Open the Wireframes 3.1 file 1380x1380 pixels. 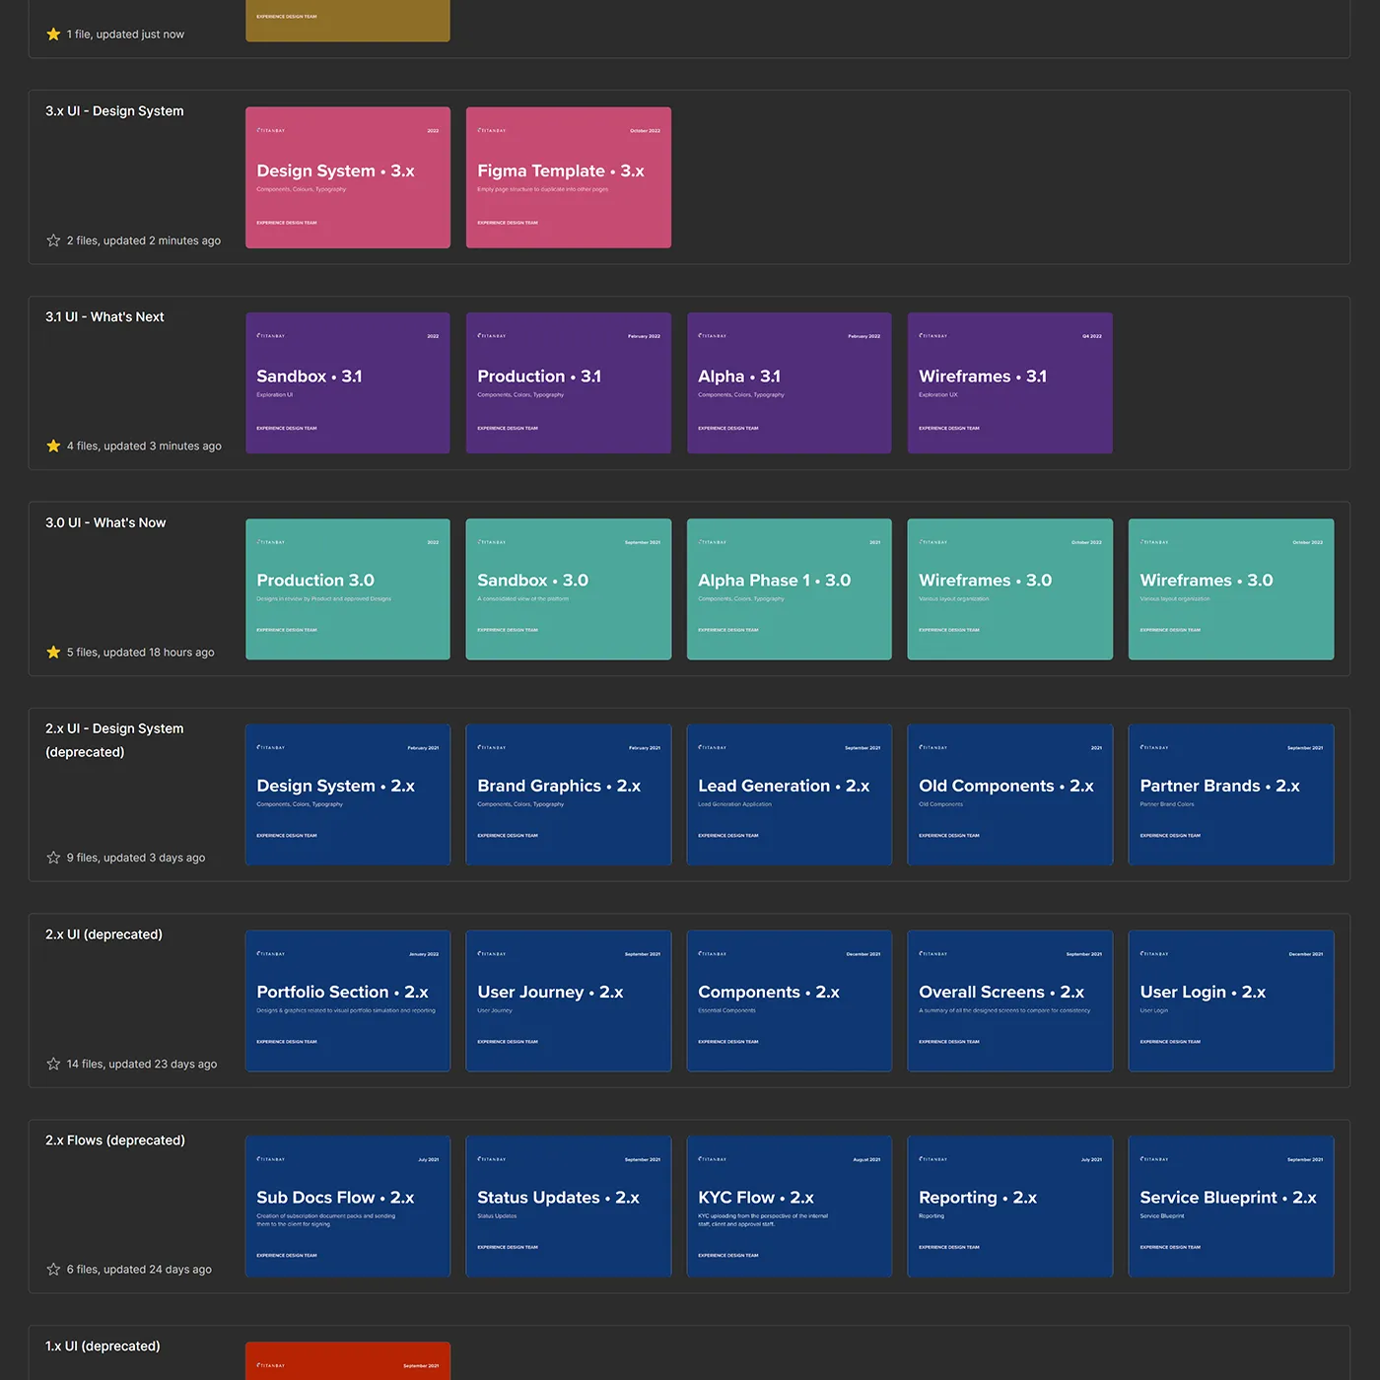1009,382
